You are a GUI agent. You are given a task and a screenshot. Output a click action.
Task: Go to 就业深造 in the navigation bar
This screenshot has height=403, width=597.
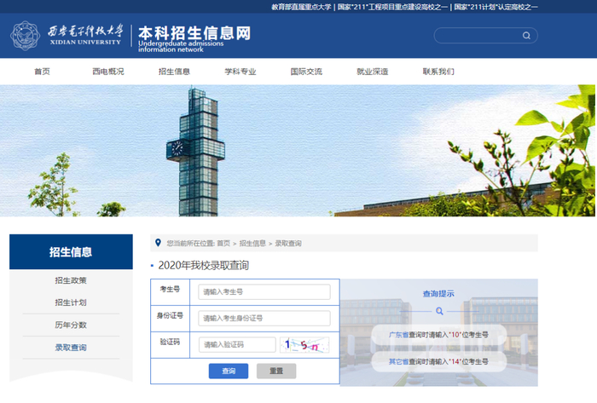[373, 72]
